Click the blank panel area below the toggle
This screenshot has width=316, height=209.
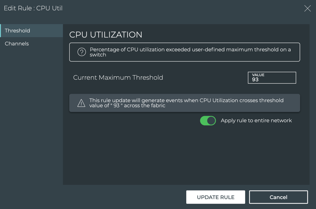coord(186,158)
